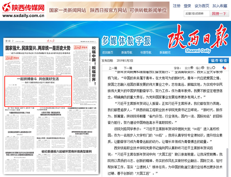Click the 稿件检索 article search button

tap(219, 61)
